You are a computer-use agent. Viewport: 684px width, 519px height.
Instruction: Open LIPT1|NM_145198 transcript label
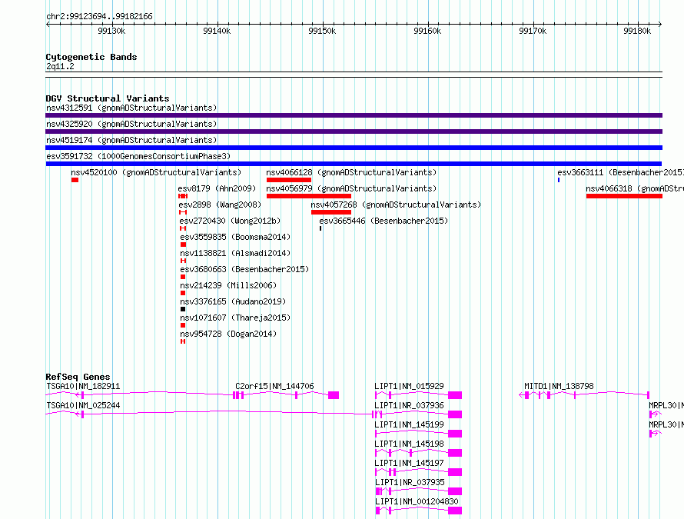(x=409, y=444)
